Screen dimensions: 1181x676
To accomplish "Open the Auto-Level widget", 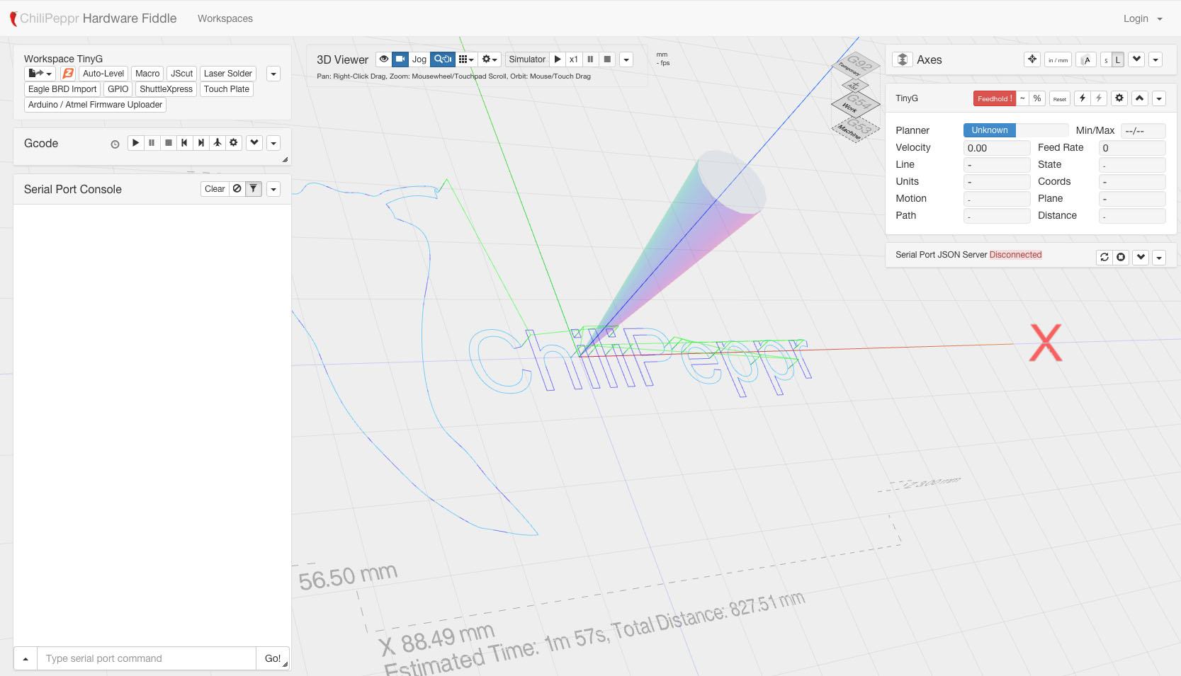I will 103,74.
